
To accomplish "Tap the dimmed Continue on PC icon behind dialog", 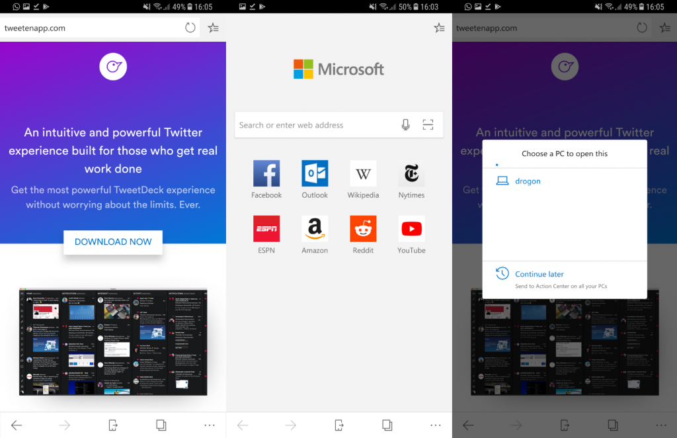I will tap(565, 425).
